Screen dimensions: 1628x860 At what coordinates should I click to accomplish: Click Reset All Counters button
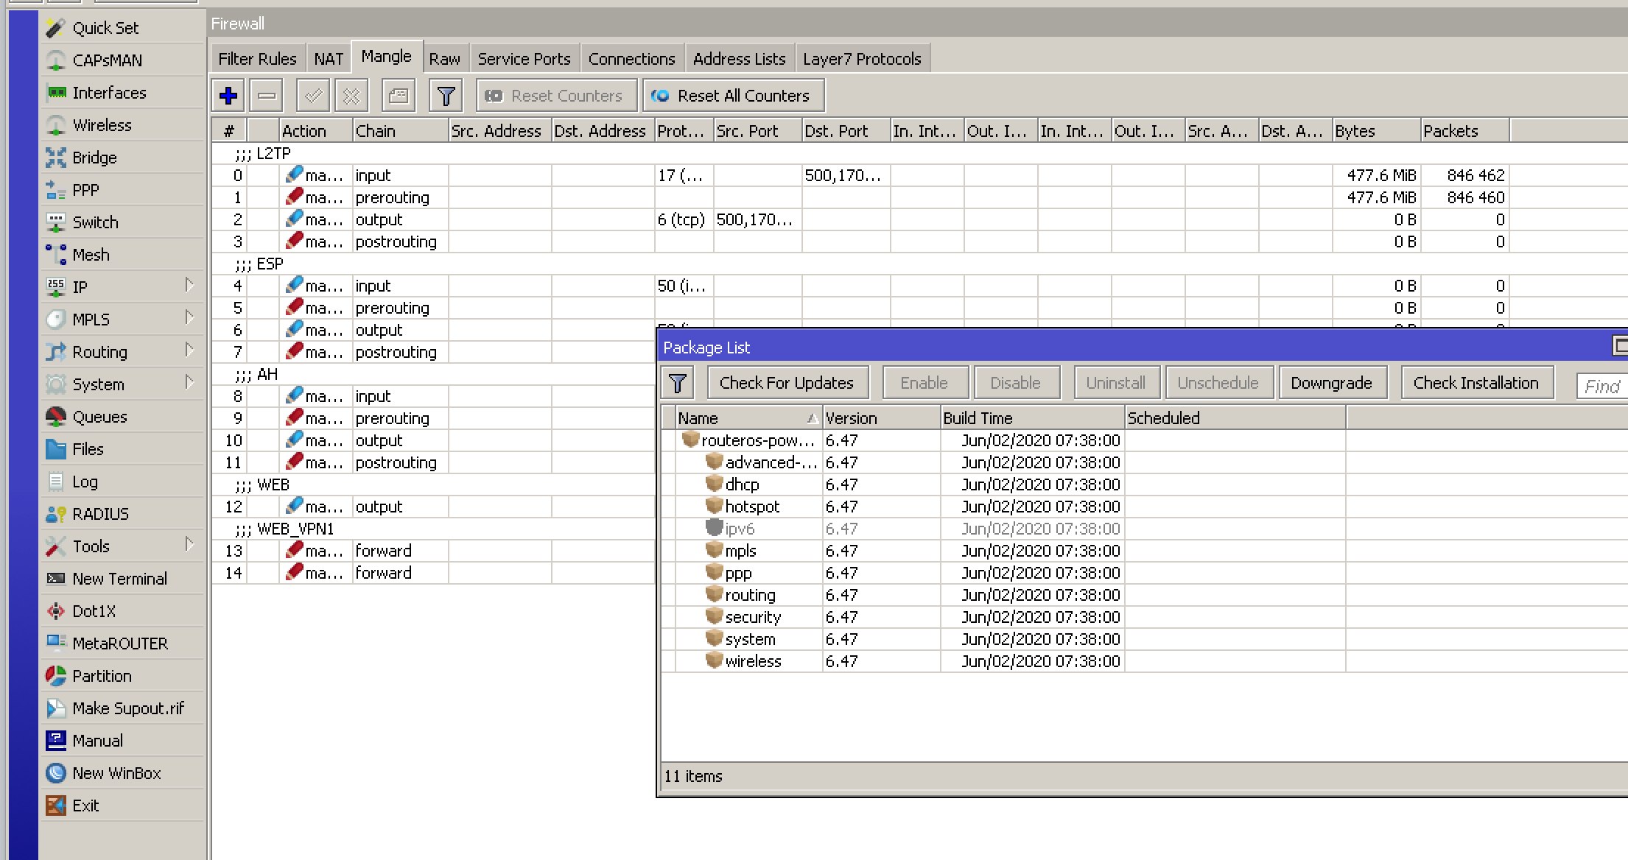[x=734, y=96]
